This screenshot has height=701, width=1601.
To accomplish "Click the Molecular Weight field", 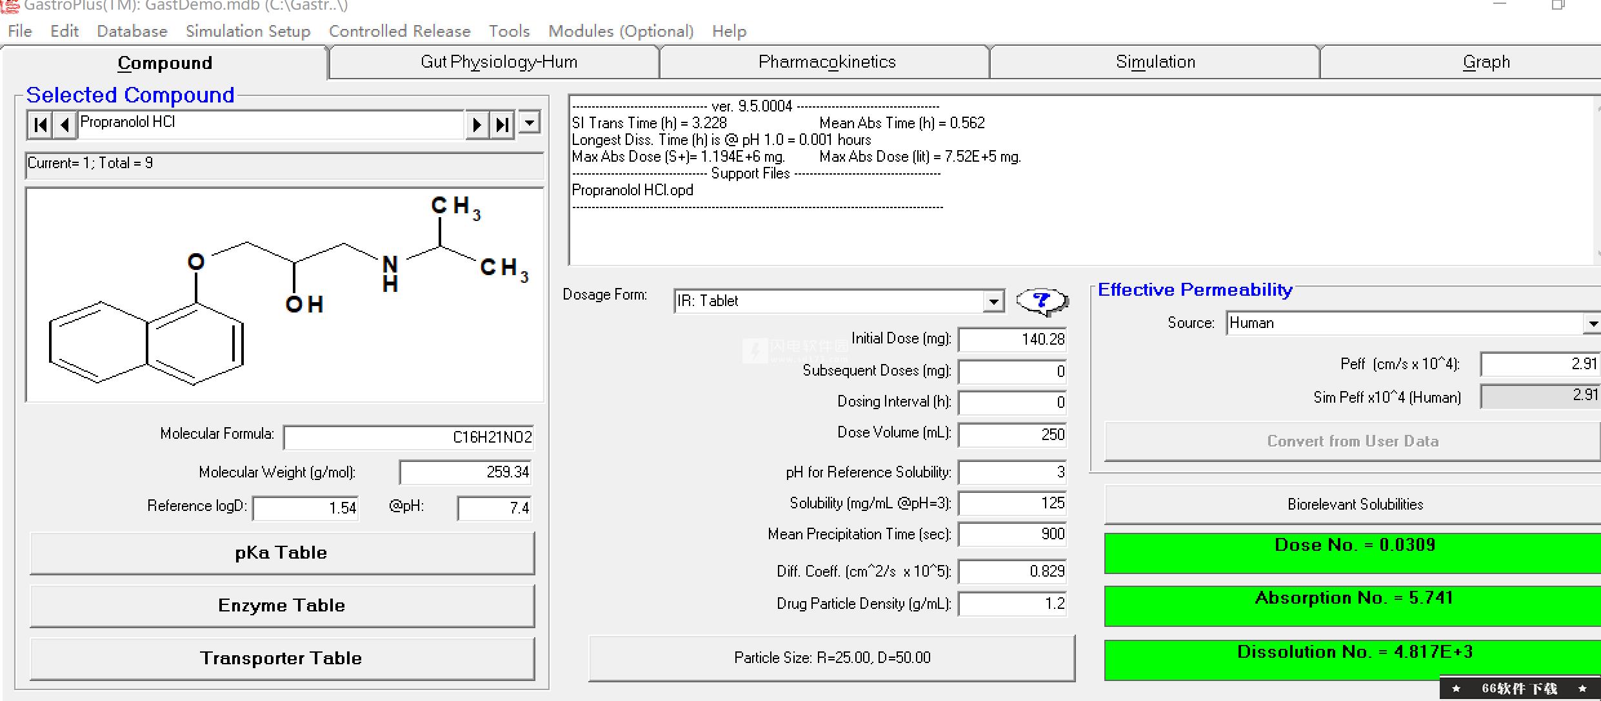I will 466,472.
